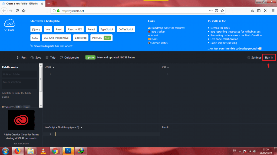Choose CSS Grid (responsive) boilerplate
The width and height of the screenshot is (277, 155).
tap(57, 38)
